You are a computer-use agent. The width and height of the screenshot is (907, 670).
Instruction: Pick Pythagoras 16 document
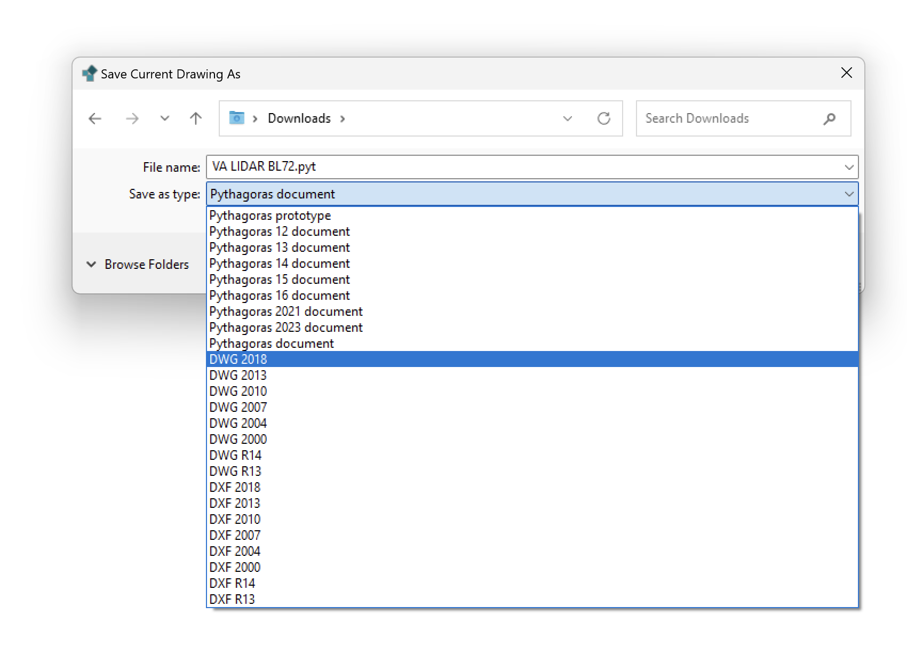click(532, 296)
